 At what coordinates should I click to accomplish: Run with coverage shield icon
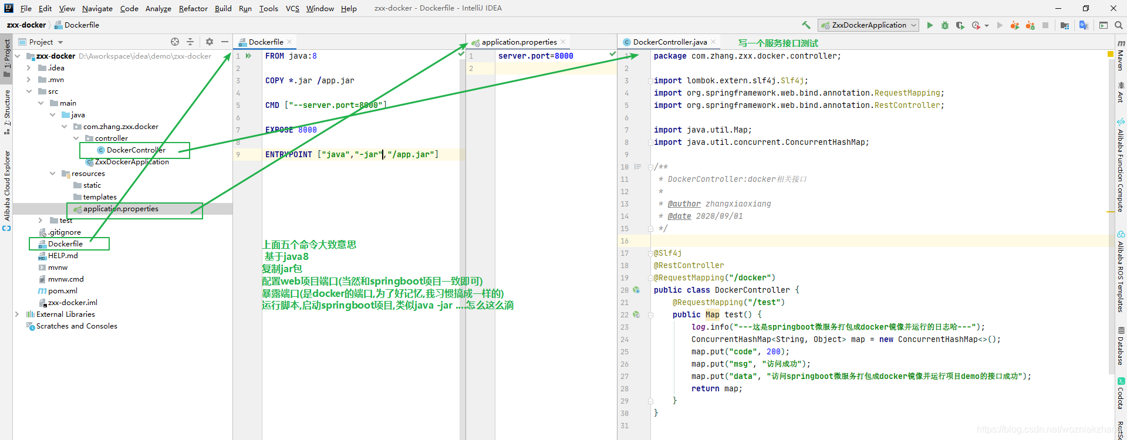[x=960, y=25]
